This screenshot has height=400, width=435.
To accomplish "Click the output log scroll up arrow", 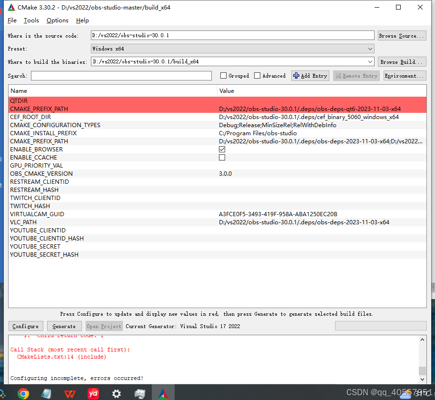I will 422,339.
